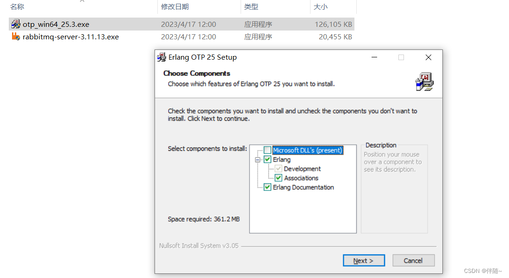Click the Erlang installer logo in the header
The image size is (509, 278).
click(x=424, y=81)
